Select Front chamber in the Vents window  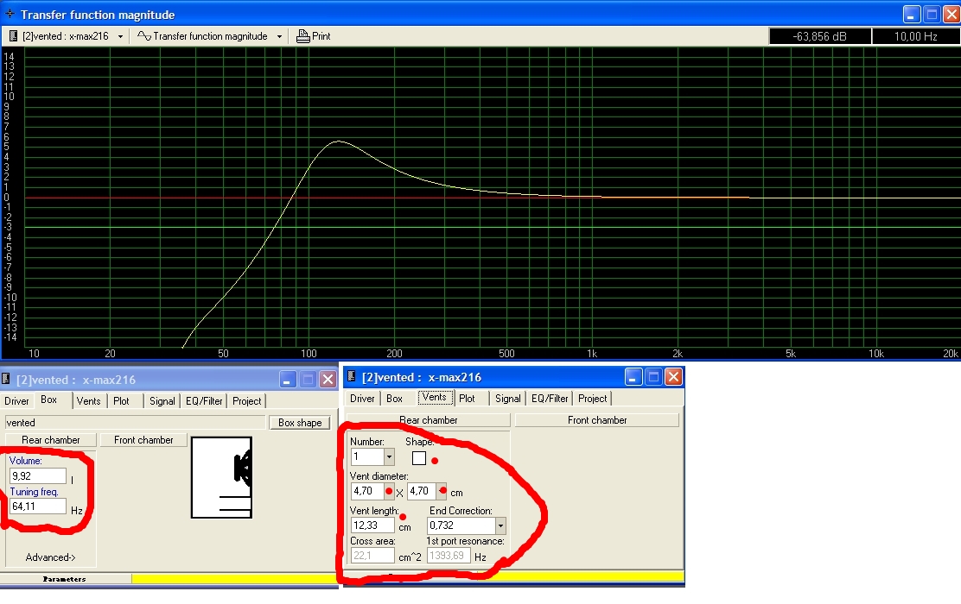coord(597,420)
